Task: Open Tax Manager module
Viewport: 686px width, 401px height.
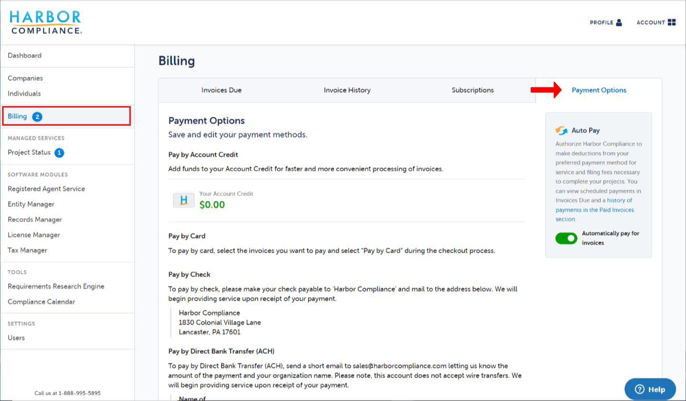Action: (x=28, y=250)
